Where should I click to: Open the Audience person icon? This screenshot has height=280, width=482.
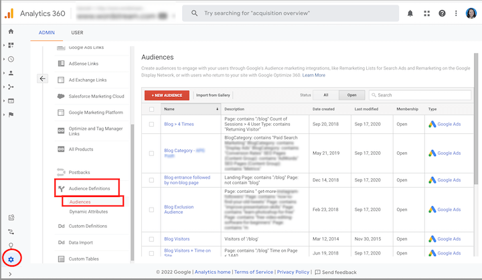coord(11,73)
